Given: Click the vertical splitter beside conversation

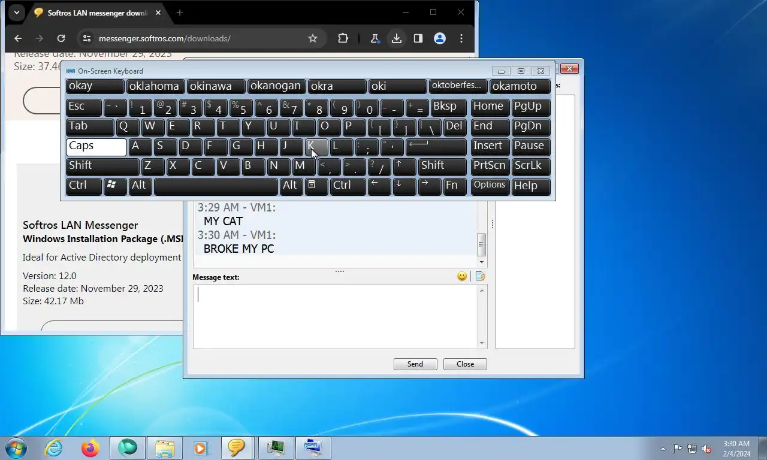Looking at the screenshot, I should [x=492, y=224].
